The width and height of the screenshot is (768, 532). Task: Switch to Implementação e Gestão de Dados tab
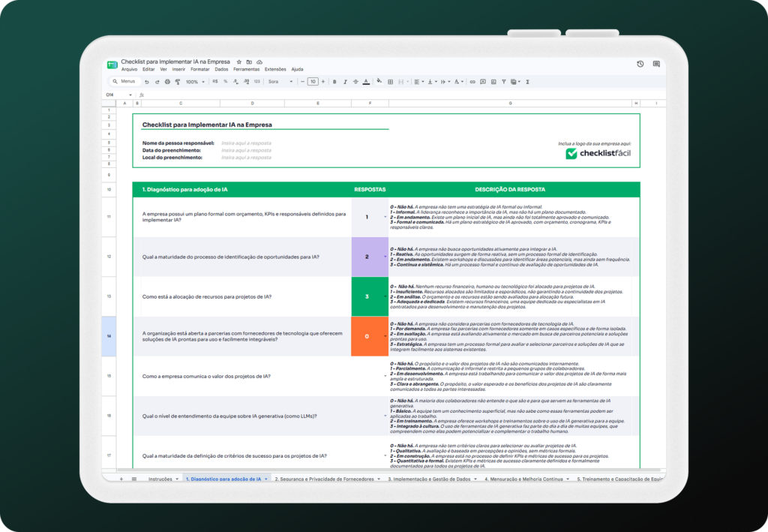pos(432,479)
